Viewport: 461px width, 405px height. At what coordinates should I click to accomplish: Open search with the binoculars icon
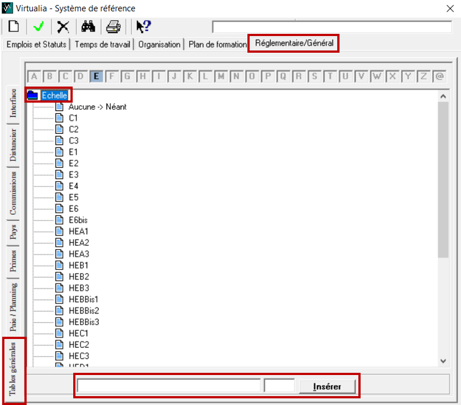(x=88, y=27)
